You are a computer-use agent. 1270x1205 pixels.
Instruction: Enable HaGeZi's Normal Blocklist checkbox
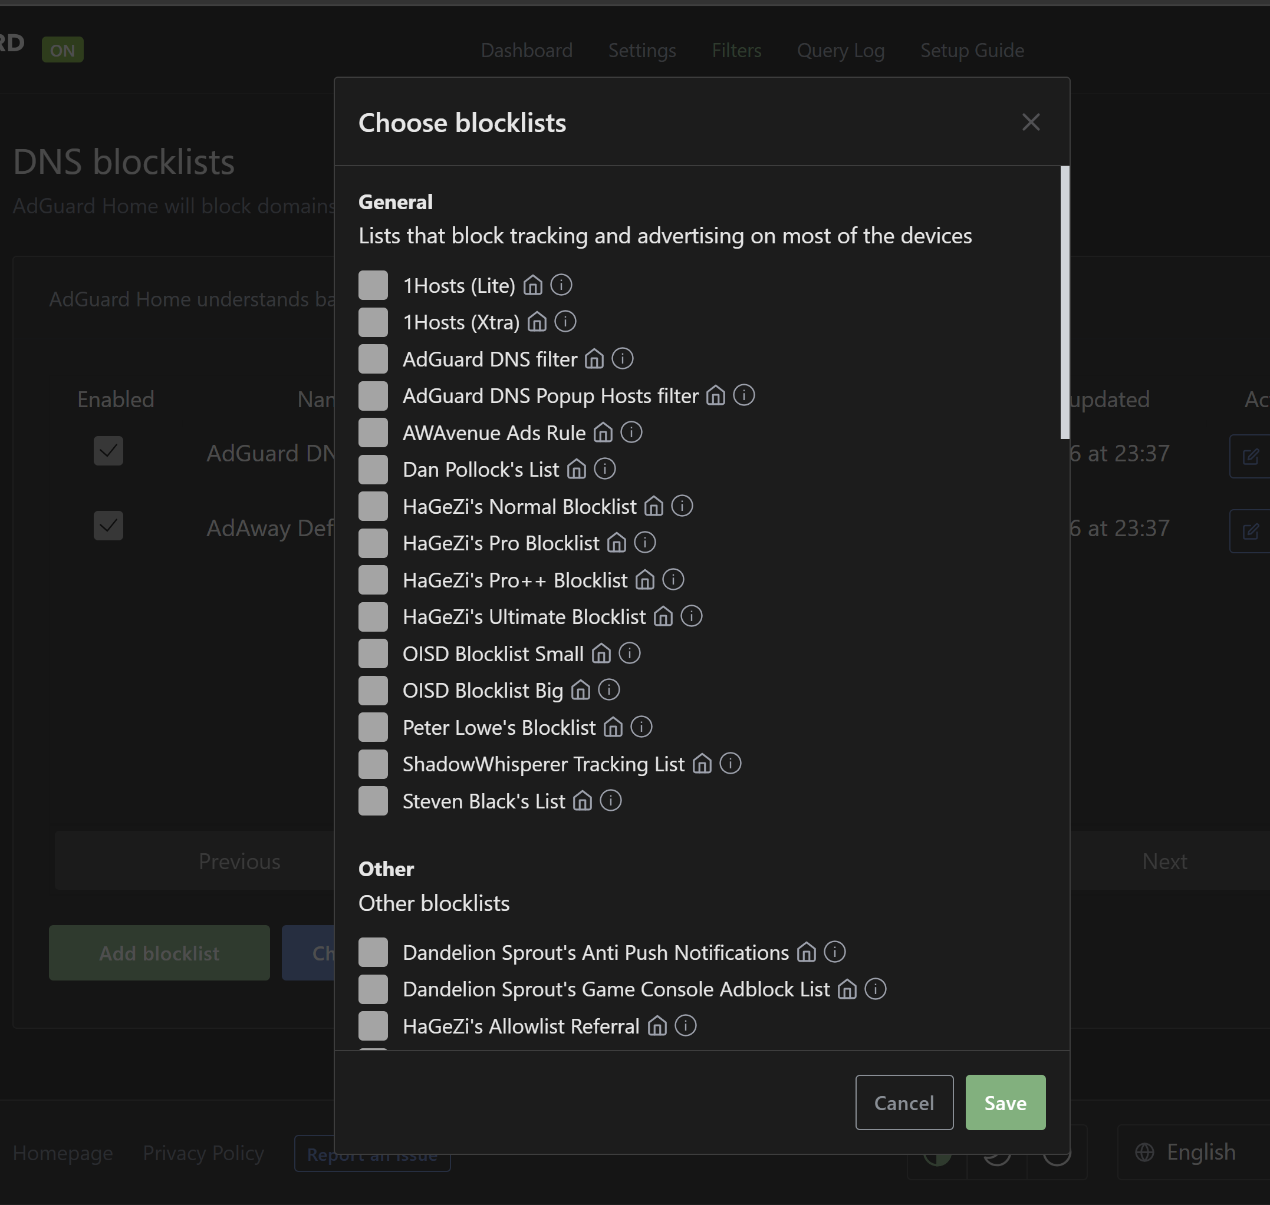pyautogui.click(x=373, y=507)
